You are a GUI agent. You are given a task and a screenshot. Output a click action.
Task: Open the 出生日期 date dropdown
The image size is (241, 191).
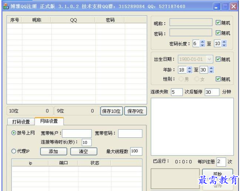point(209,59)
